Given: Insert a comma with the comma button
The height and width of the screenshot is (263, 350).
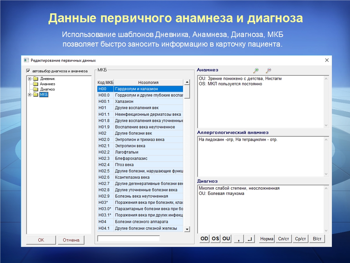Looking at the screenshot, I should click(x=238, y=239).
